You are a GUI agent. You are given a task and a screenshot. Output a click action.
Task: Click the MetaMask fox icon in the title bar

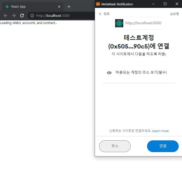[x=98, y=4]
